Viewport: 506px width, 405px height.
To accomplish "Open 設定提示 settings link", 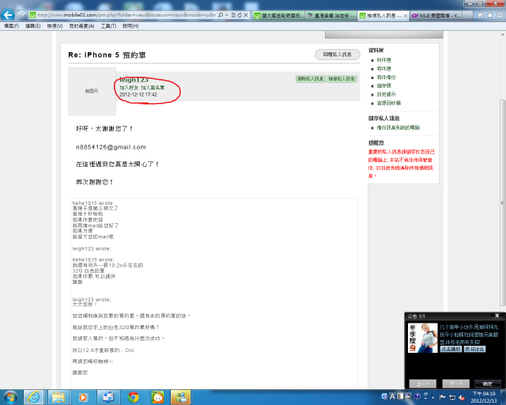I will click(x=387, y=94).
